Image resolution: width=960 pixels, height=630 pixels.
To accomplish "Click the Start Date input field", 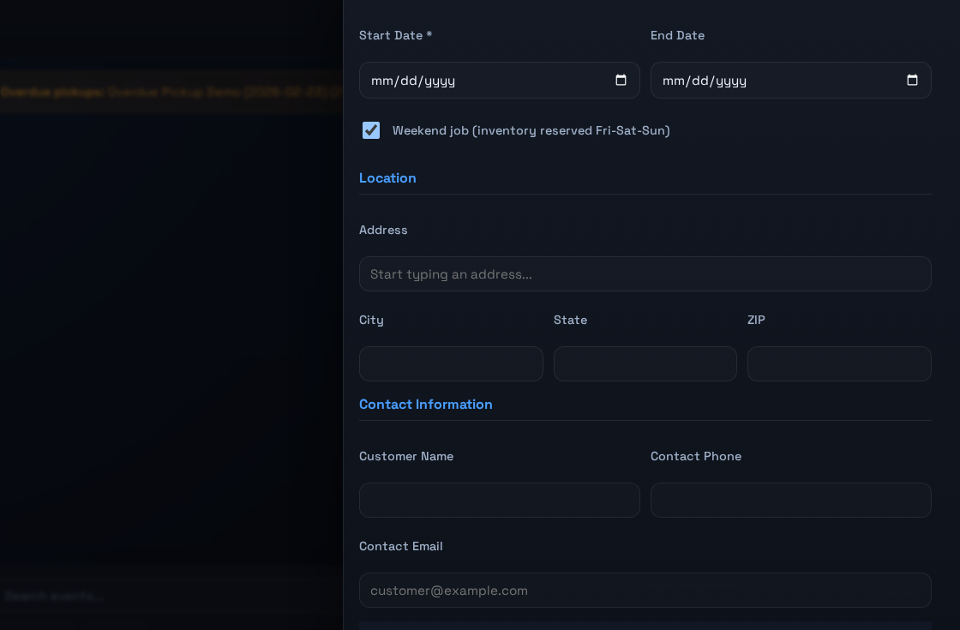I will pos(499,81).
